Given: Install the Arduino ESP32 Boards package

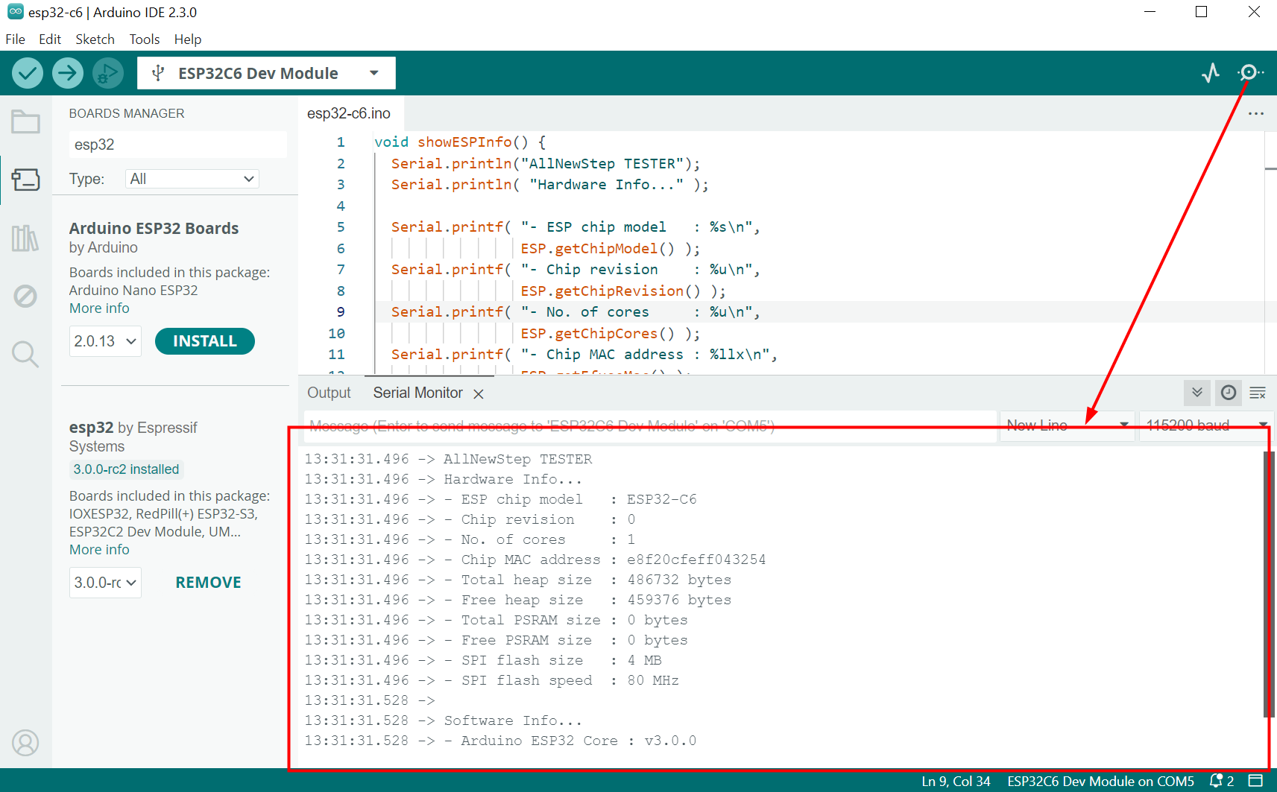Looking at the screenshot, I should [x=205, y=341].
